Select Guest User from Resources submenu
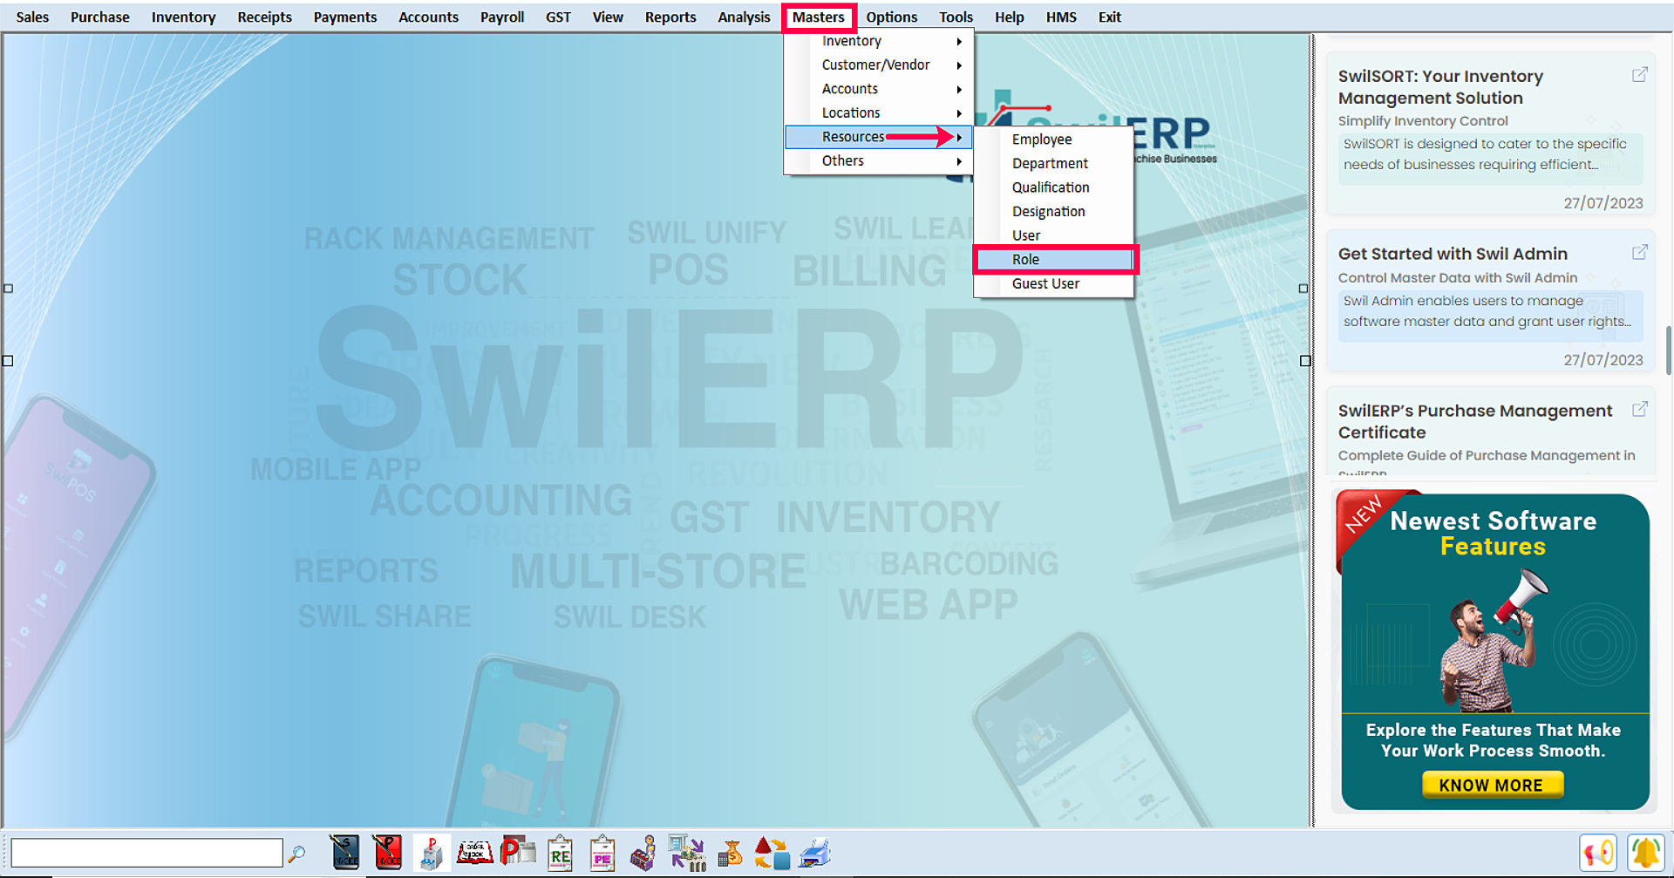 [1053, 283]
